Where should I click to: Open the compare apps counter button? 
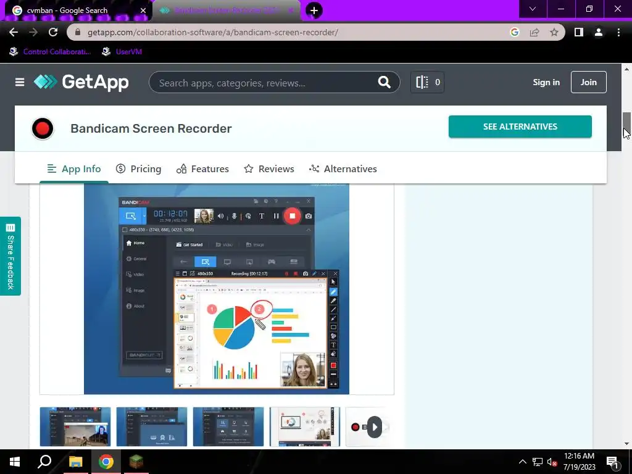click(427, 82)
